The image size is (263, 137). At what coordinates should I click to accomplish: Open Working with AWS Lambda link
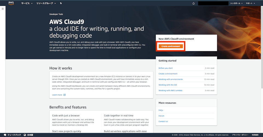tap(170, 90)
